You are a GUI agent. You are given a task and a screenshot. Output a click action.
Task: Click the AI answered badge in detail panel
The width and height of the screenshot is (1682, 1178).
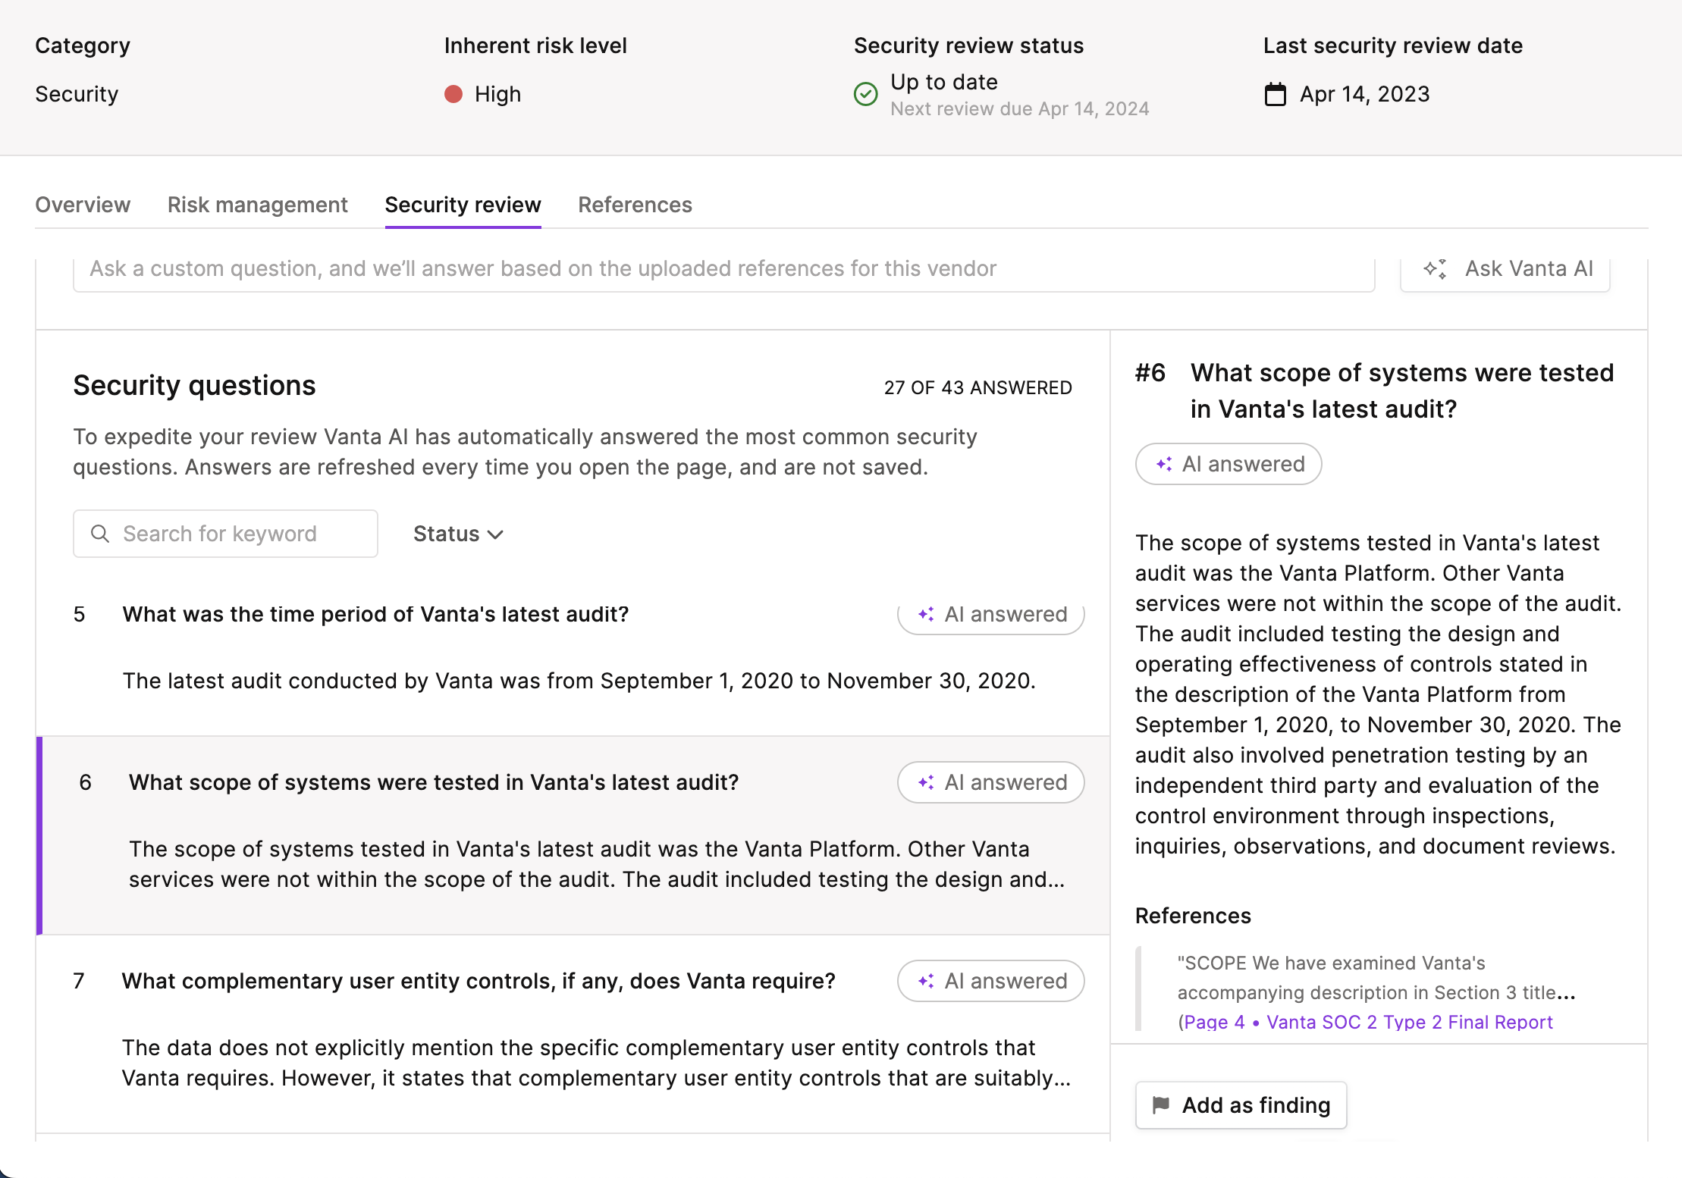pos(1229,464)
